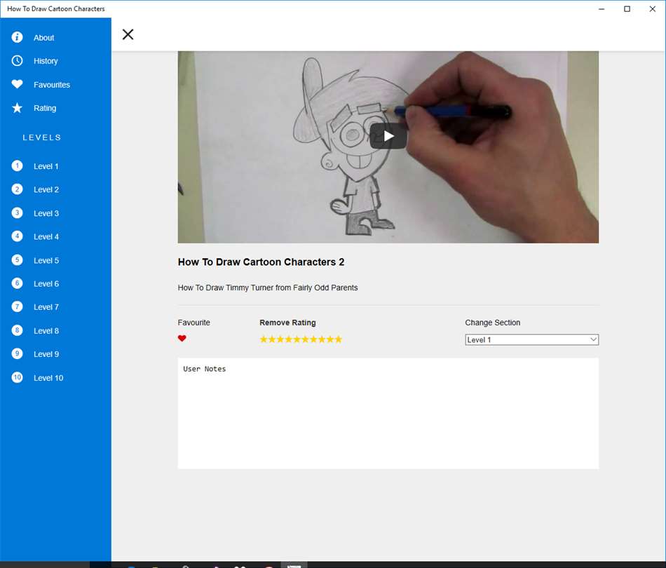Select the Level 6 number icon
This screenshot has width=666, height=568.
click(x=17, y=283)
